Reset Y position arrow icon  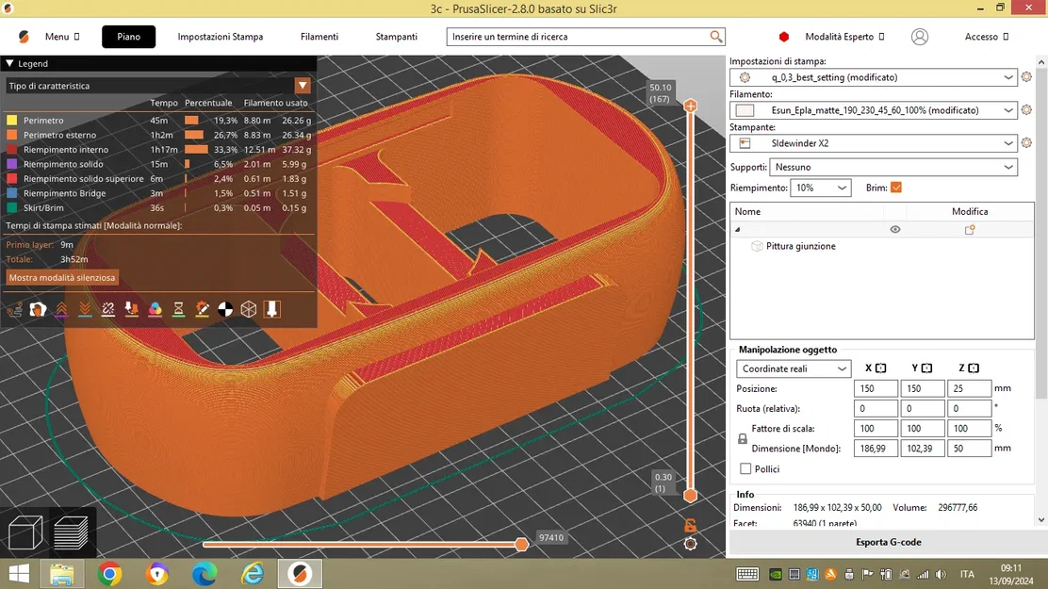pyautogui.click(x=927, y=368)
